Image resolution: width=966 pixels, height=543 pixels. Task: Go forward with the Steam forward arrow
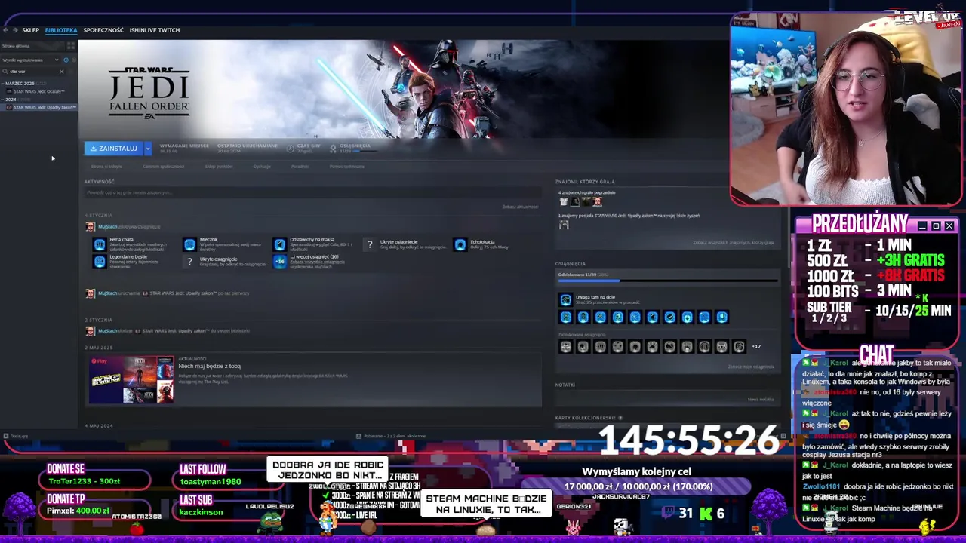coord(15,30)
